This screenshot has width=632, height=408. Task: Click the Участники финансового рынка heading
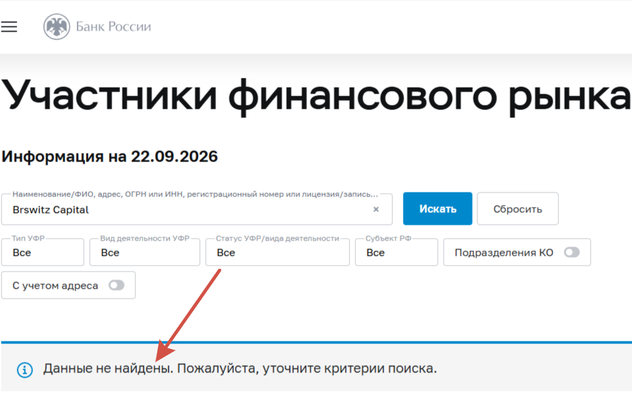[x=316, y=96]
